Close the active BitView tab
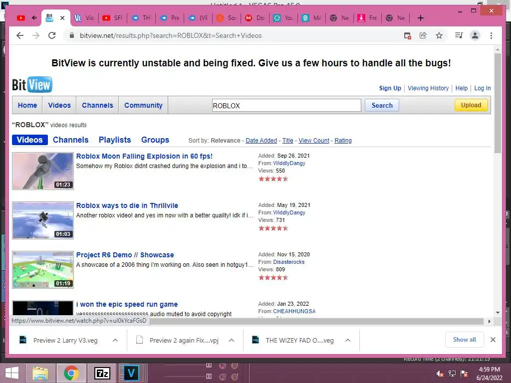Image resolution: width=511 pixels, height=383 pixels. click(62, 18)
